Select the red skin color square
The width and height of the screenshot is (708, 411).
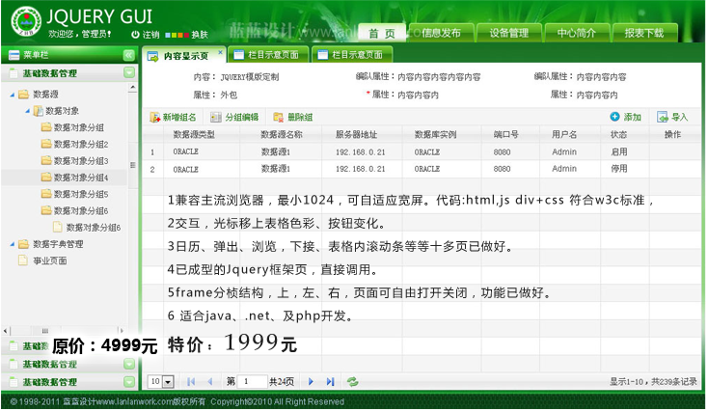coord(185,35)
